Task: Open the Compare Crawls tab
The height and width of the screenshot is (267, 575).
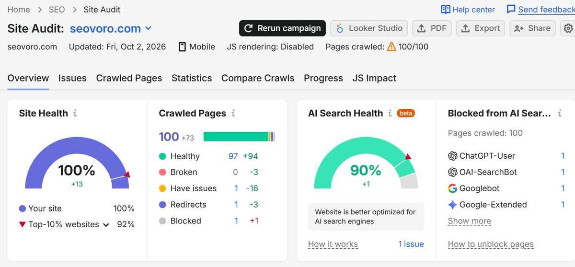Action: point(258,78)
